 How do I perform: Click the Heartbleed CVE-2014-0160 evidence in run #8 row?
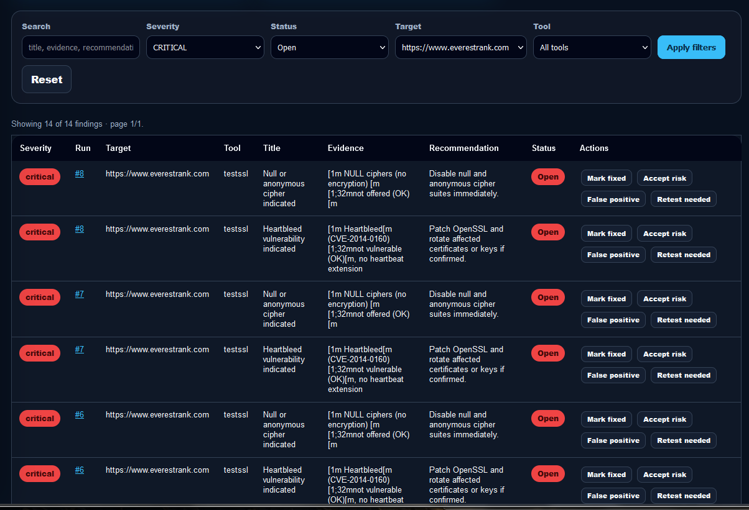point(366,249)
